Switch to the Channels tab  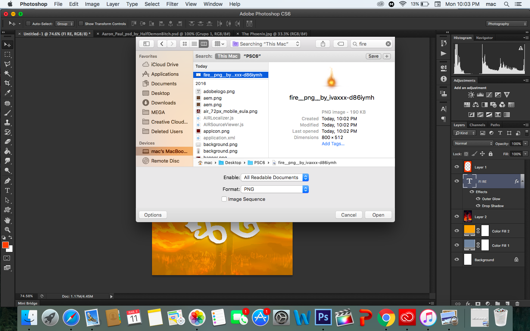tap(477, 125)
